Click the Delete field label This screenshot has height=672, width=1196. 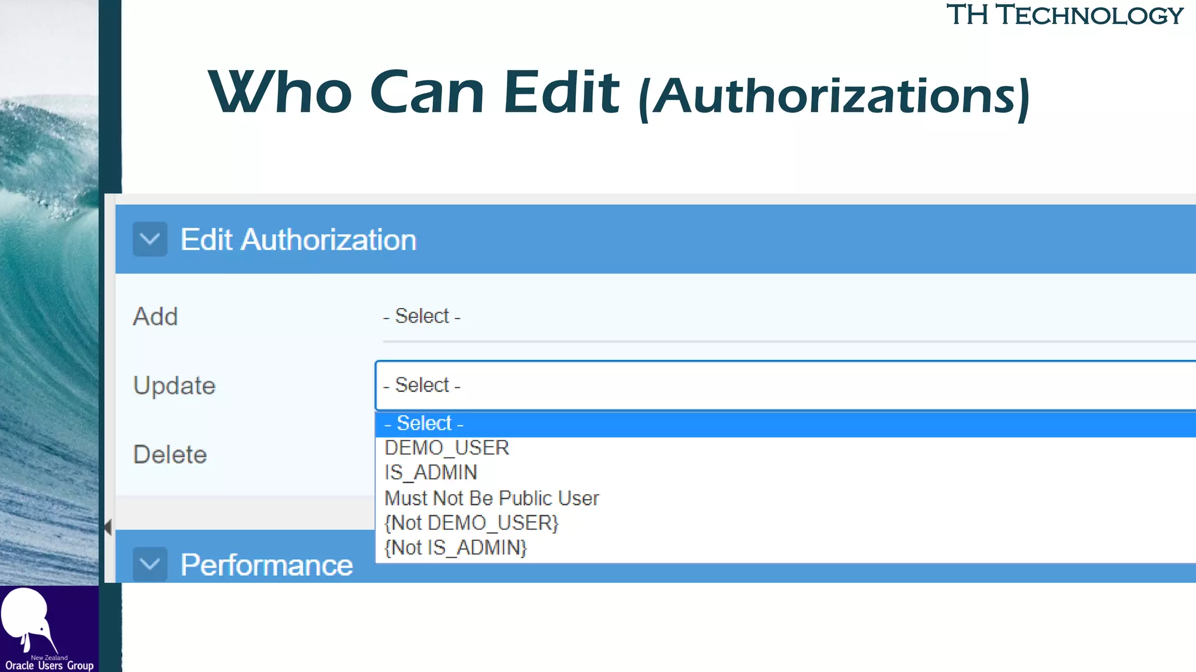(x=170, y=454)
